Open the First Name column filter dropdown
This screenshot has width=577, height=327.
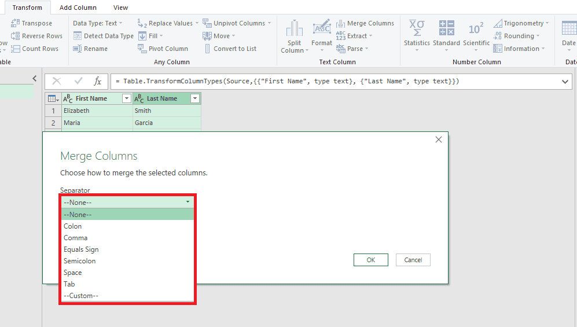click(126, 98)
